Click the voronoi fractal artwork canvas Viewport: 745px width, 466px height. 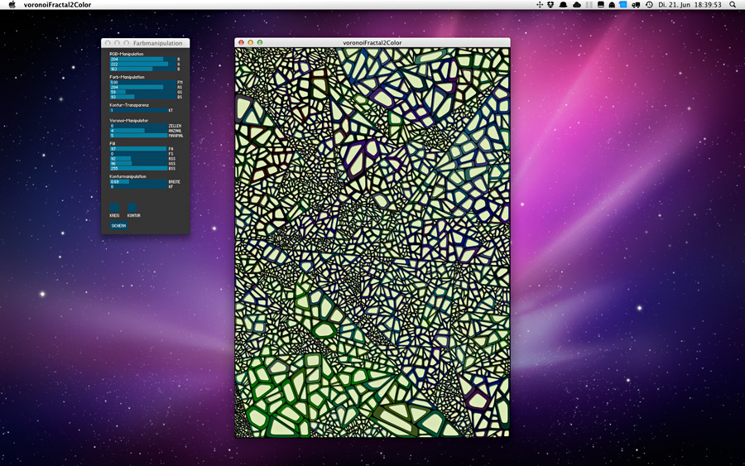(x=372, y=242)
